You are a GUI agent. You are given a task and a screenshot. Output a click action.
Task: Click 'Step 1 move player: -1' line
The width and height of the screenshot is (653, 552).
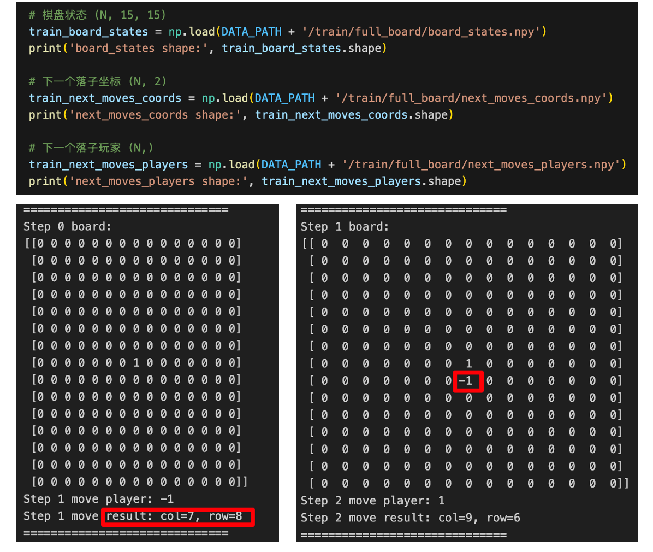click(x=98, y=499)
